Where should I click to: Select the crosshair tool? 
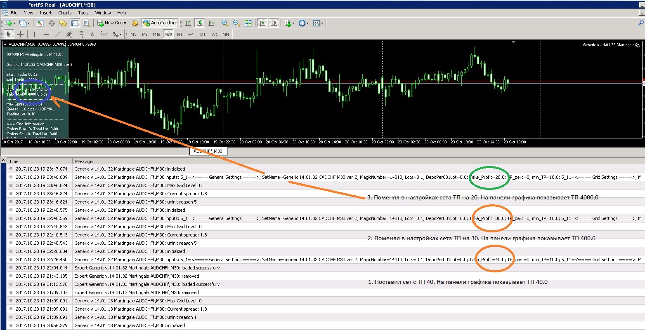[x=20, y=34]
